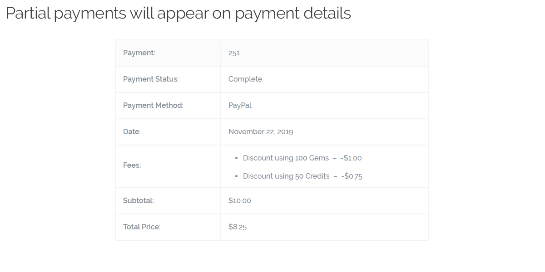Viewport: 545px width, 272px height.
Task: Click the 'PayPal' payment method value
Action: coord(240,106)
